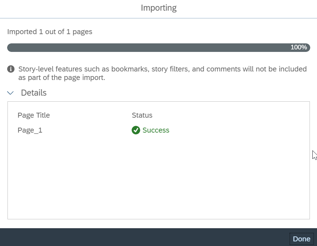Click the Page Title column header
Image resolution: width=317 pixels, height=246 pixels.
point(34,115)
